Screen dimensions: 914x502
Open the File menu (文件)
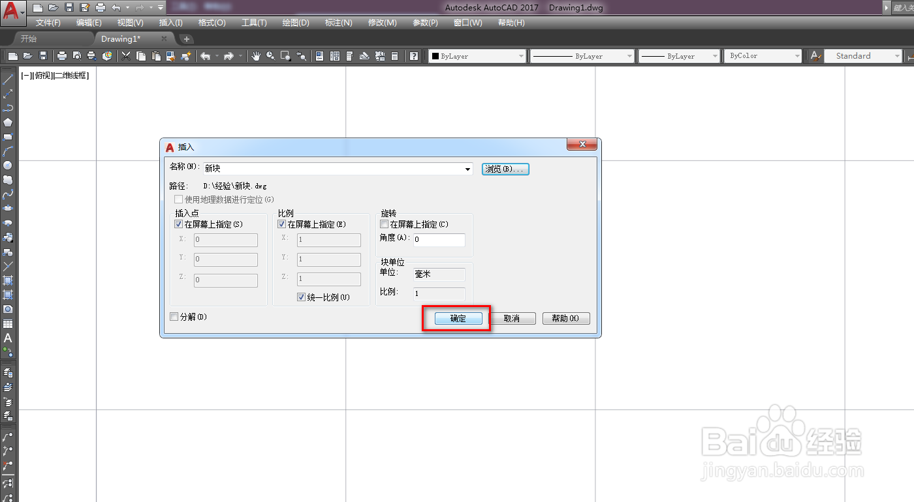(48, 23)
